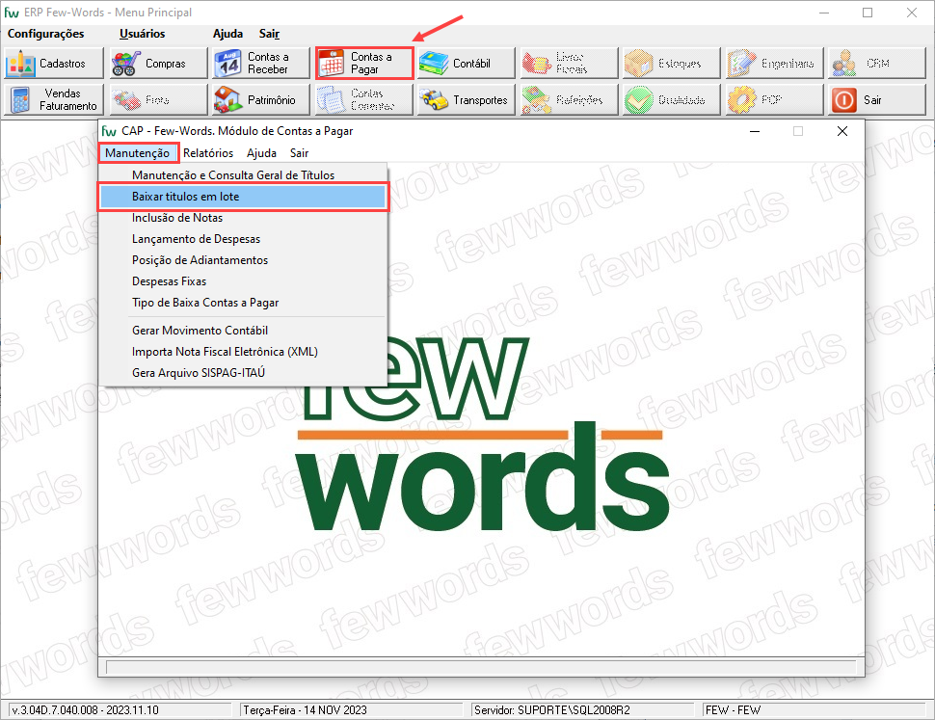Screen dimensions: 935x720
Task: Click Sair in the CAP window menu
Action: [300, 153]
